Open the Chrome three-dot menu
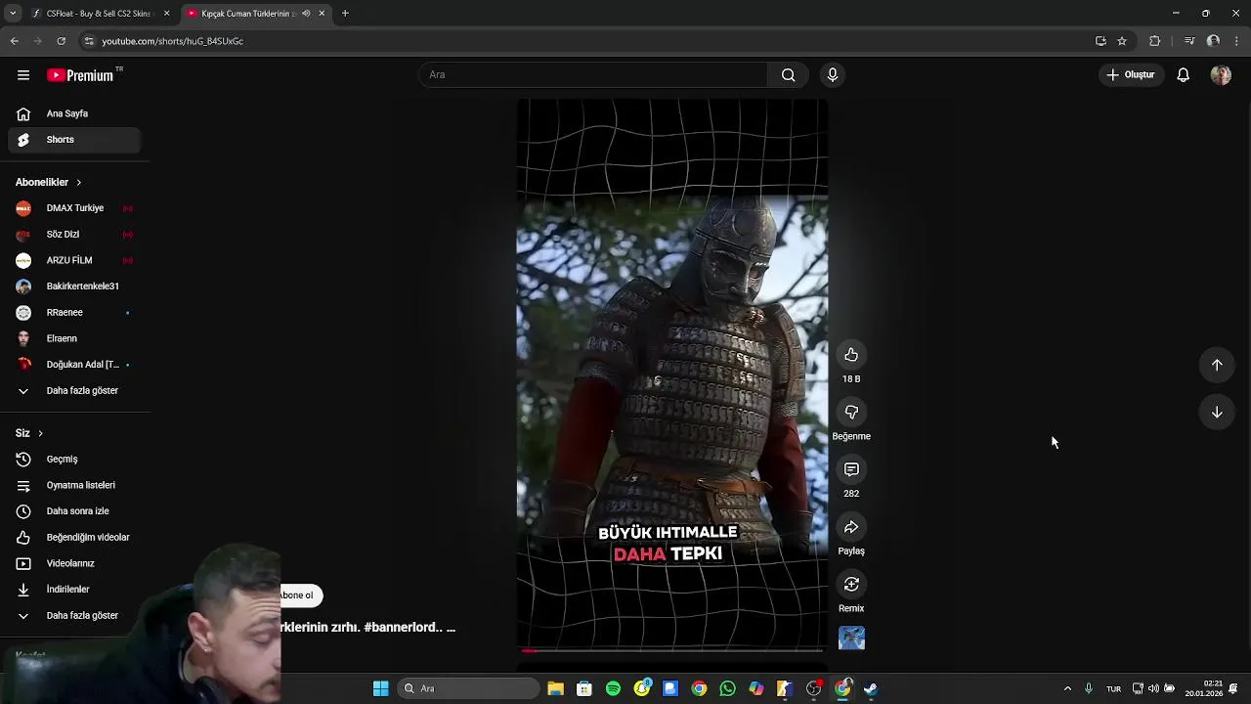This screenshot has height=704, width=1251. coord(1237,41)
